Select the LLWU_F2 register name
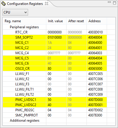Image resolution: width=118 pixels, height=128 pixels. point(22,79)
